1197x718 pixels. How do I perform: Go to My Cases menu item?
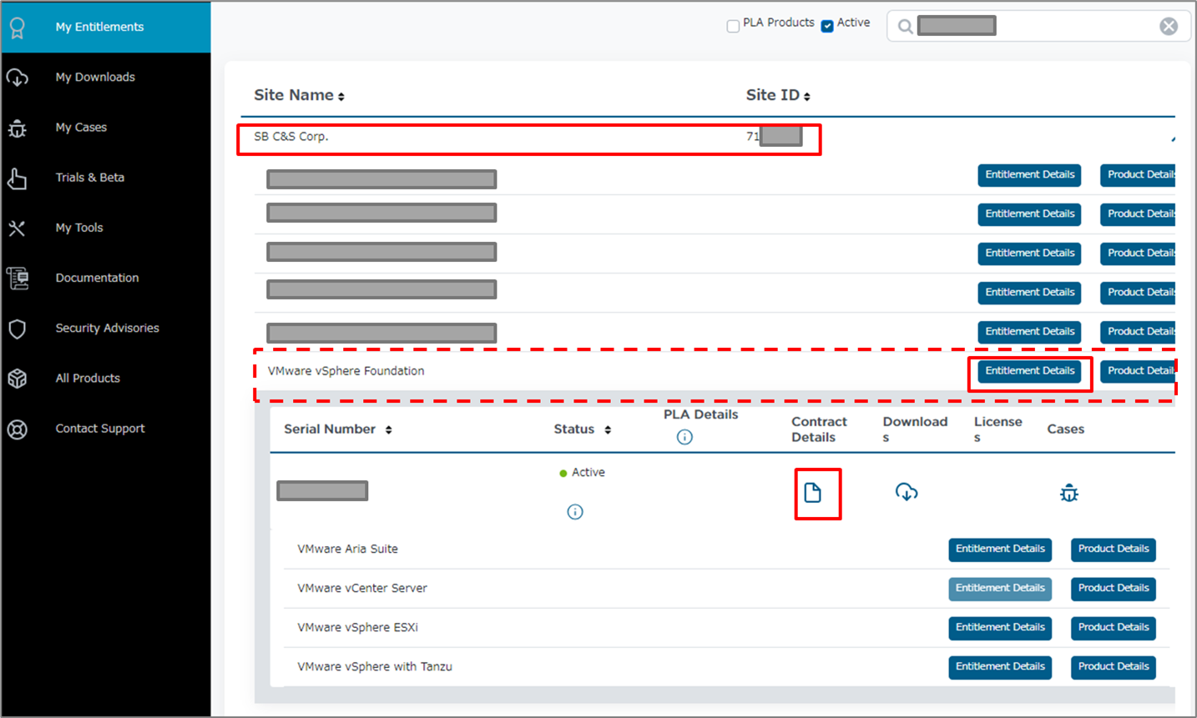81,128
